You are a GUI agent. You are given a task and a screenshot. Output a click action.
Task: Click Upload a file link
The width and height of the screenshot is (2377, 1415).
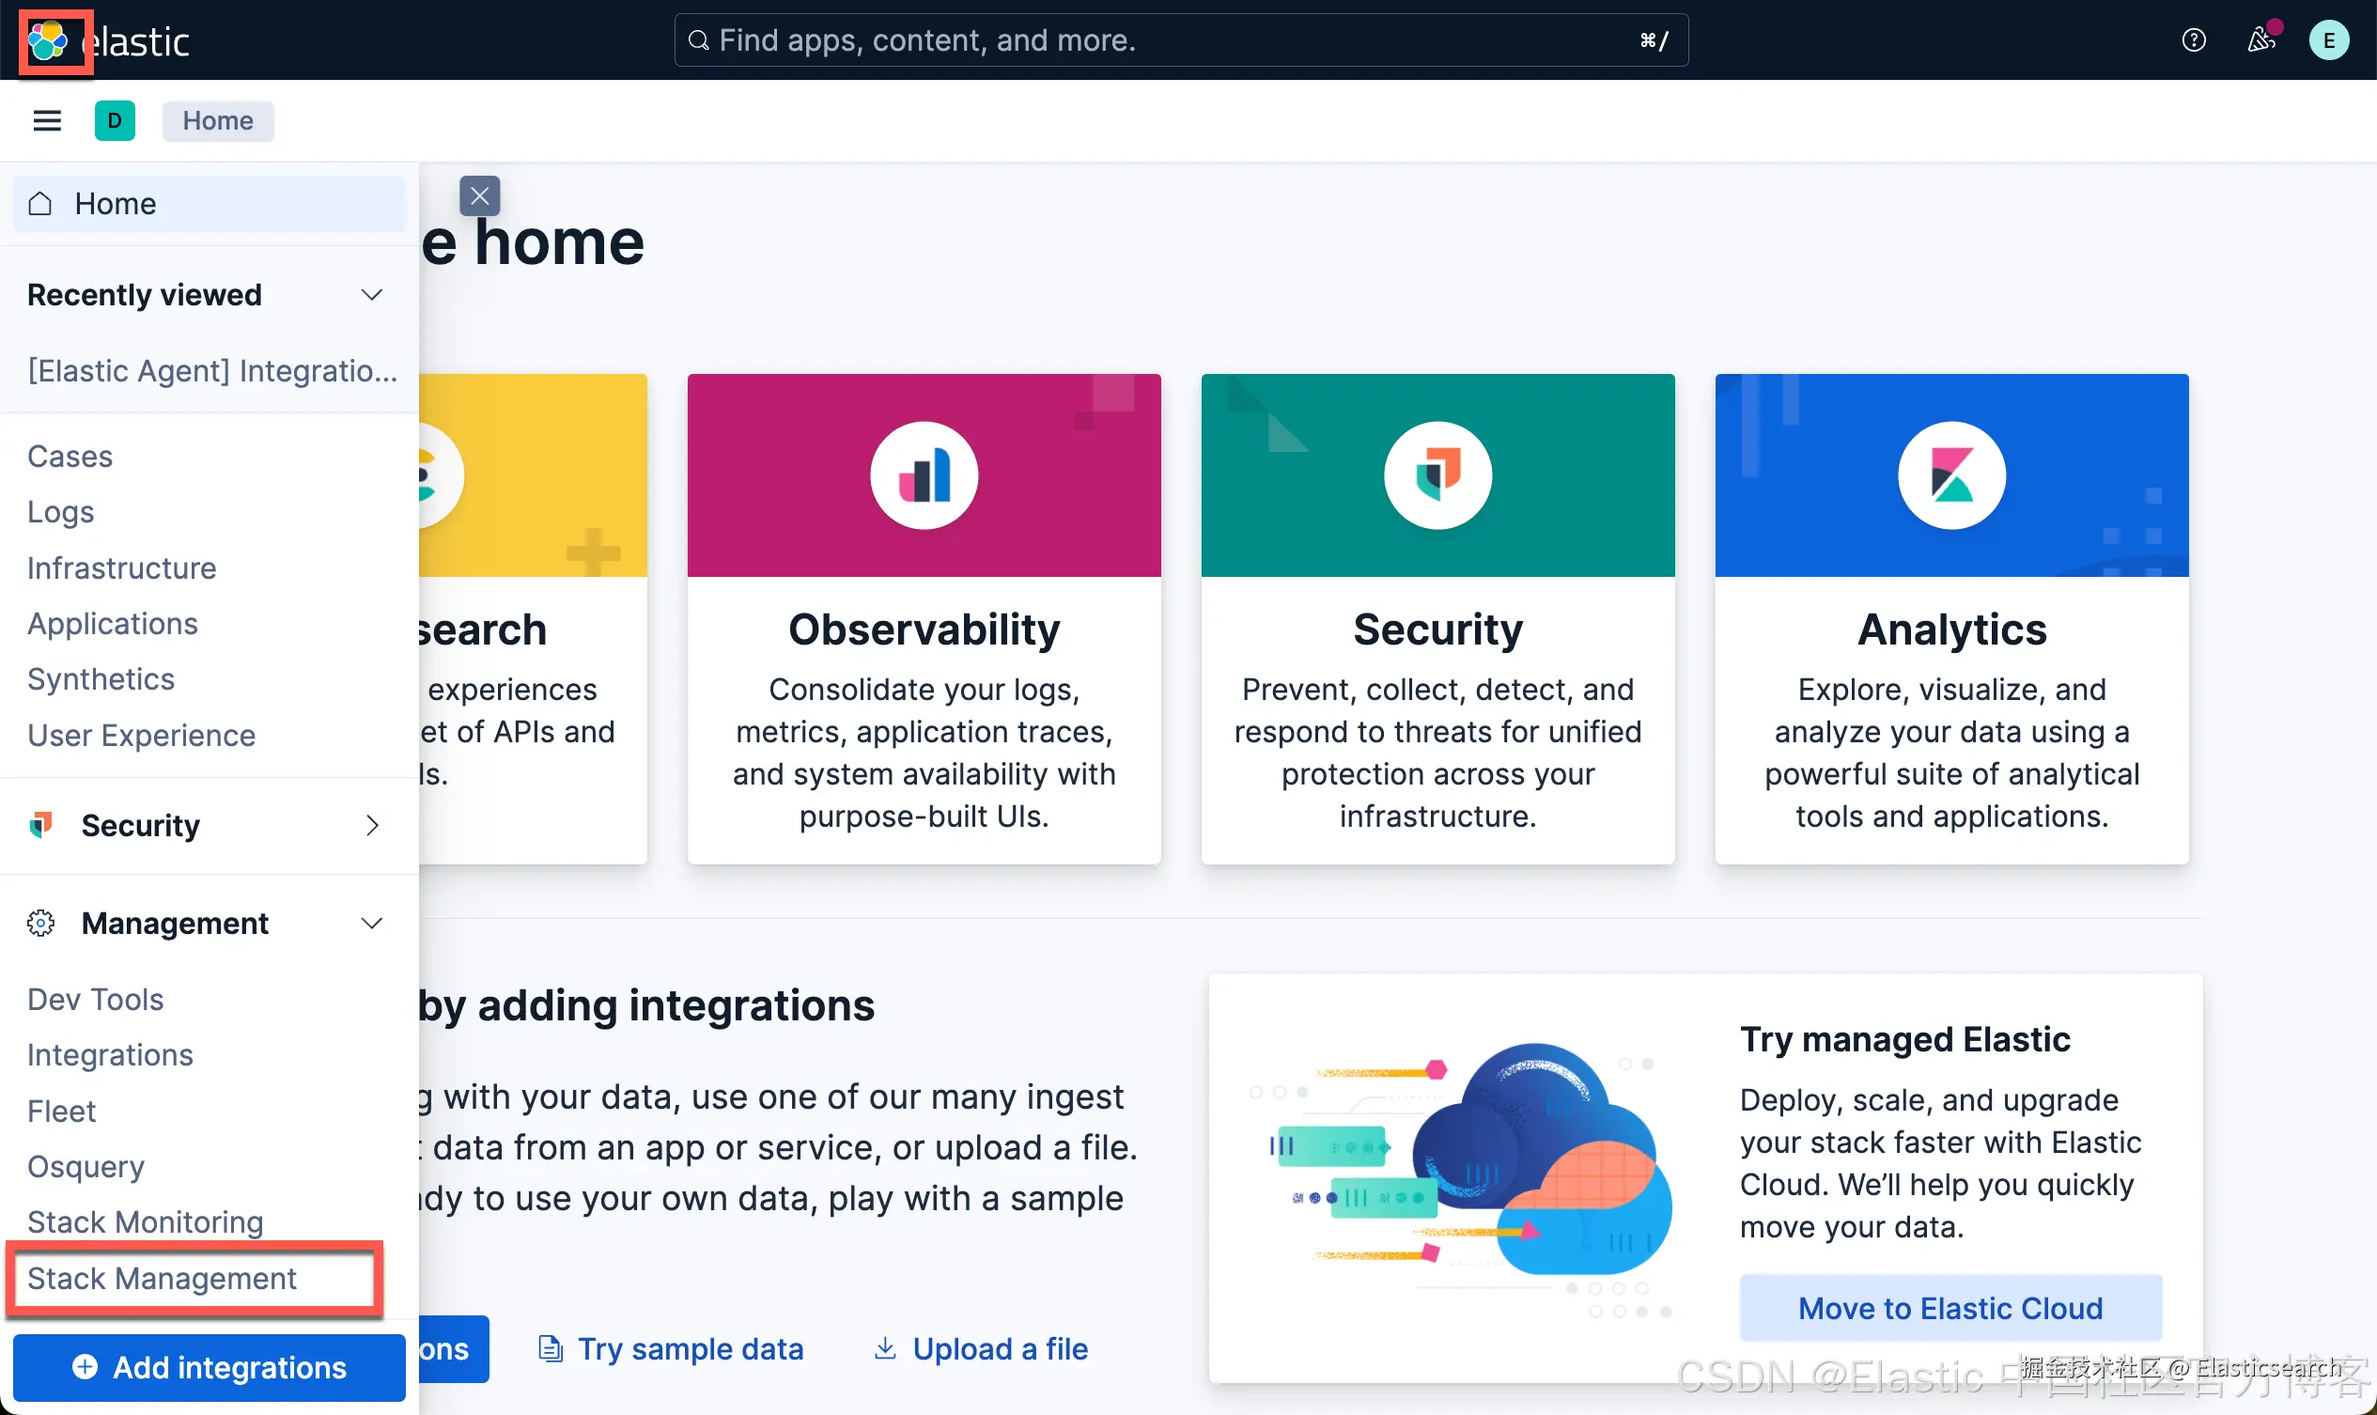tap(1000, 1348)
